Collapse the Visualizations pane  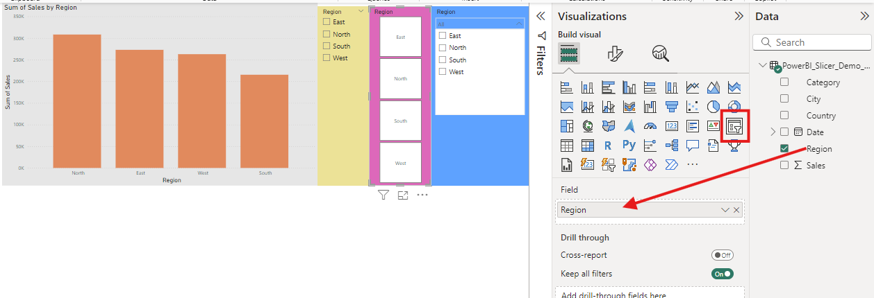point(739,16)
